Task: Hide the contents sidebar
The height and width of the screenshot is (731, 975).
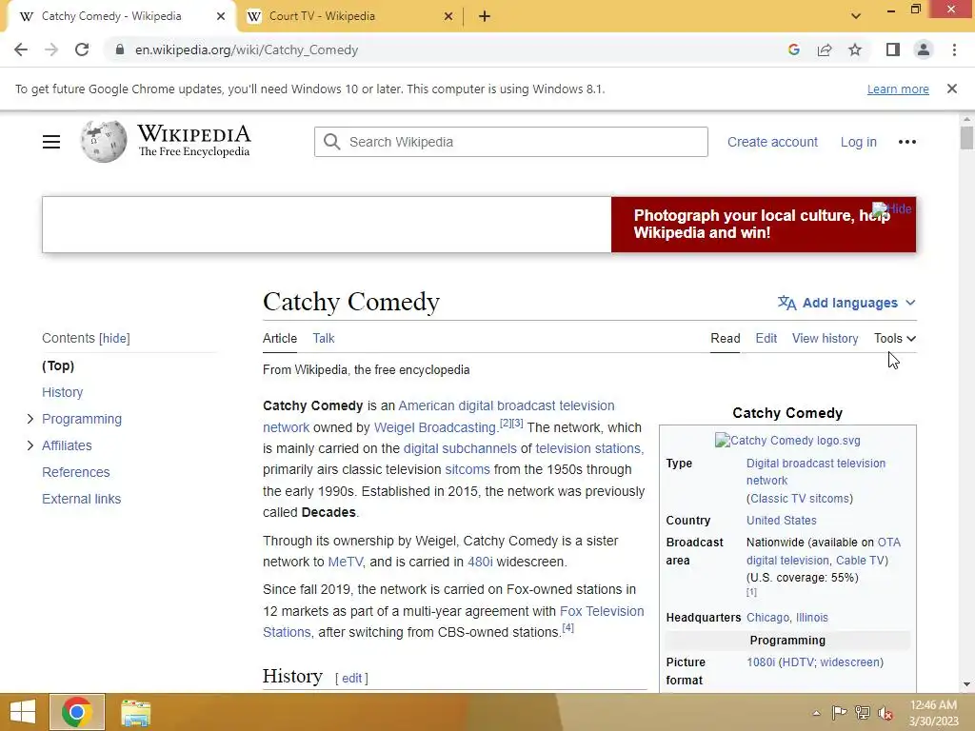Action: (114, 338)
